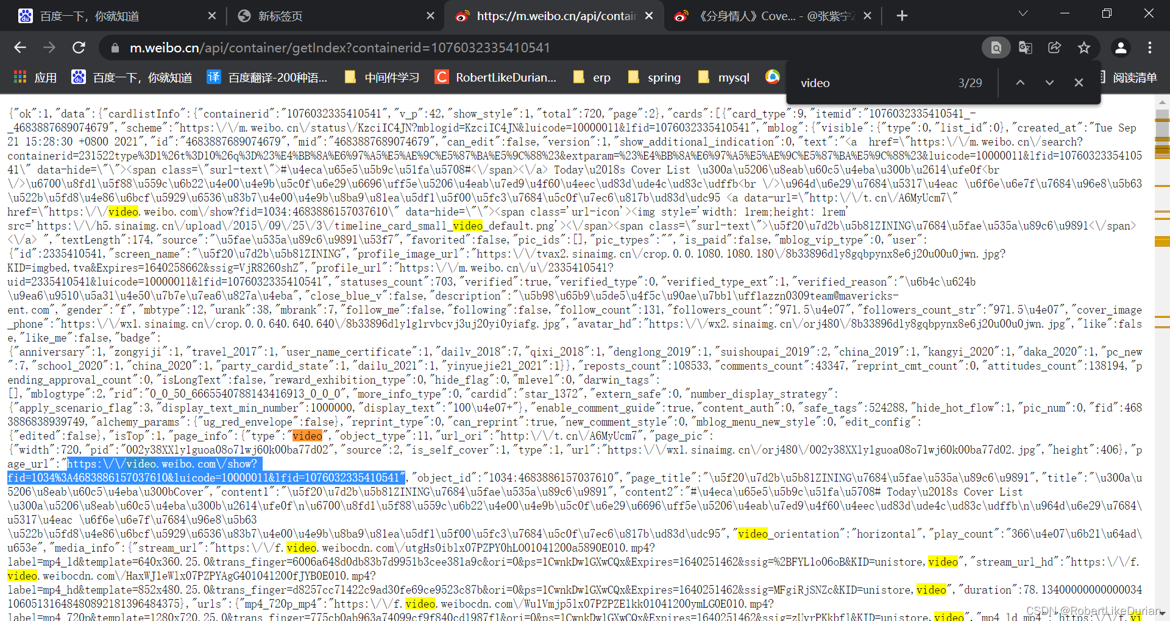The width and height of the screenshot is (1170, 621).
Task: Close the 分身情人 Cover tab
Action: (868, 16)
